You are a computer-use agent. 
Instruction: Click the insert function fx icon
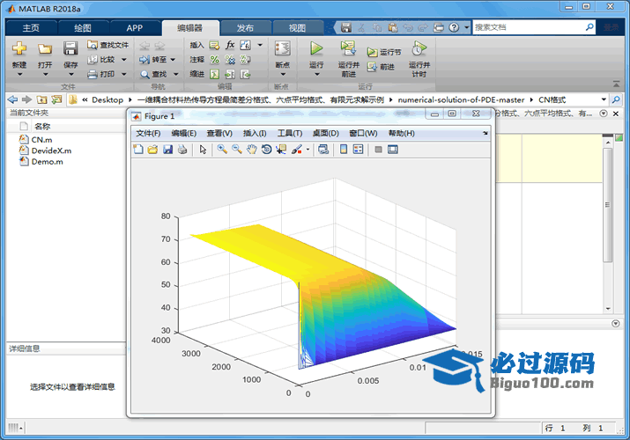click(230, 45)
